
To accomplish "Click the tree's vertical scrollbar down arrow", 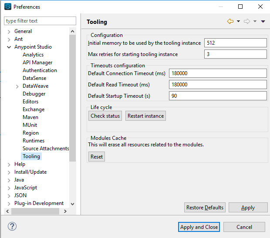I will (72, 204).
